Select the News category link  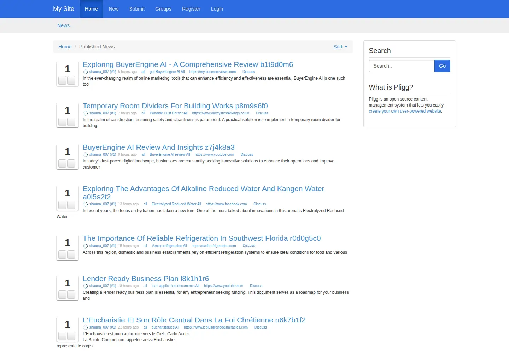[64, 25]
